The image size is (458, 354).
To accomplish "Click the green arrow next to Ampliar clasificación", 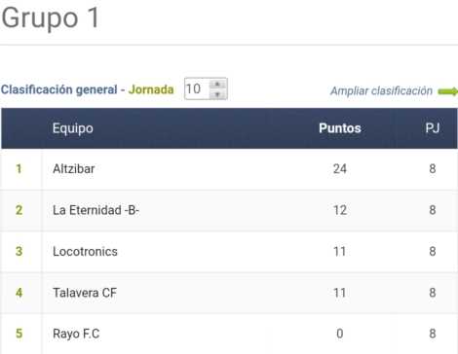I will (448, 91).
